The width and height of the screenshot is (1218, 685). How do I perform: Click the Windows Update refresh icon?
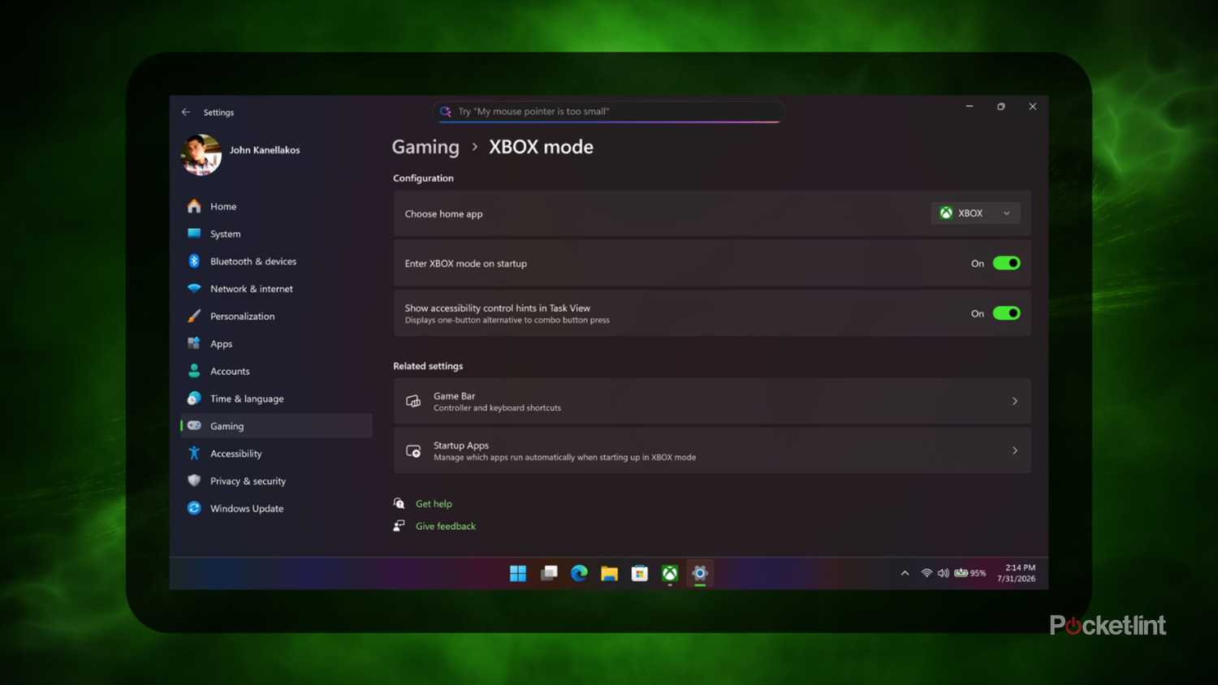pyautogui.click(x=194, y=508)
